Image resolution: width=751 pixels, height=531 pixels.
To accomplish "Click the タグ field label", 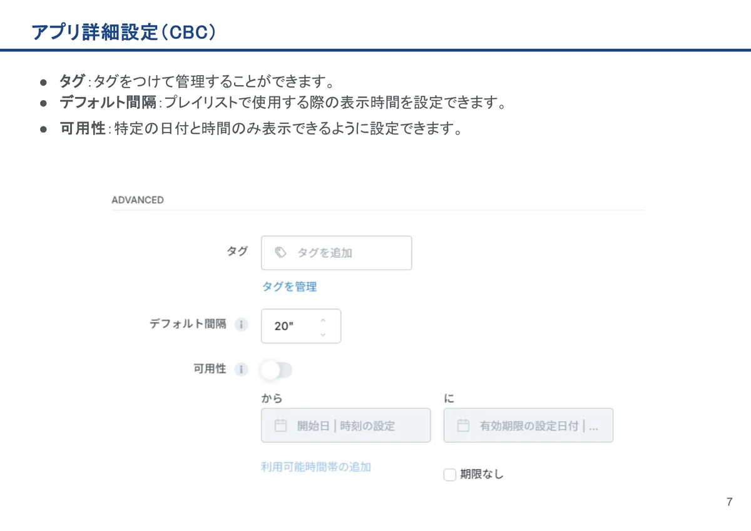I will coord(237,251).
